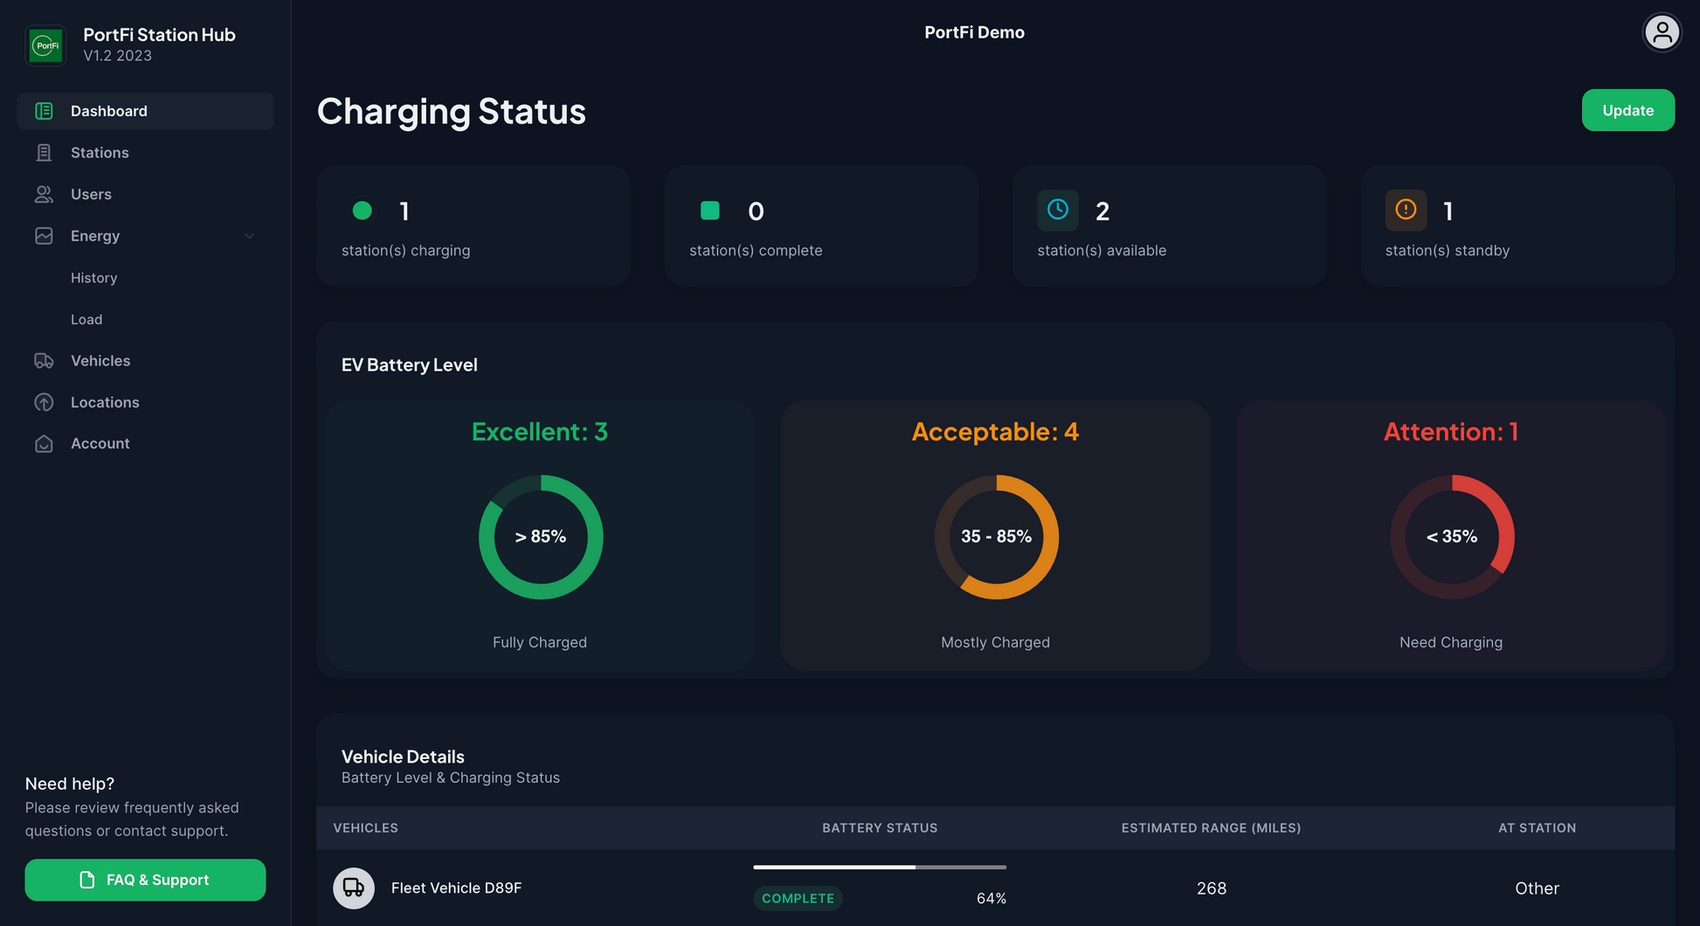Screen dimensions: 1700x926
Task: Select History under Energy
Action: point(93,278)
